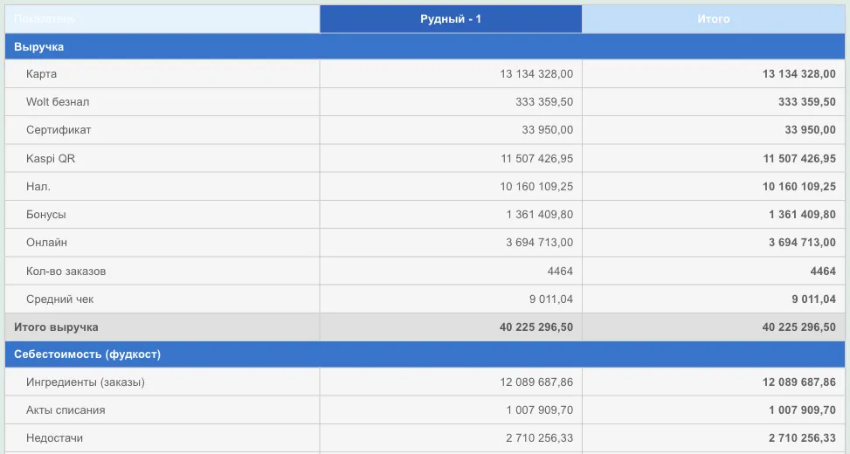
Task: Select the Kaspi QR row label
Action: click(x=51, y=159)
